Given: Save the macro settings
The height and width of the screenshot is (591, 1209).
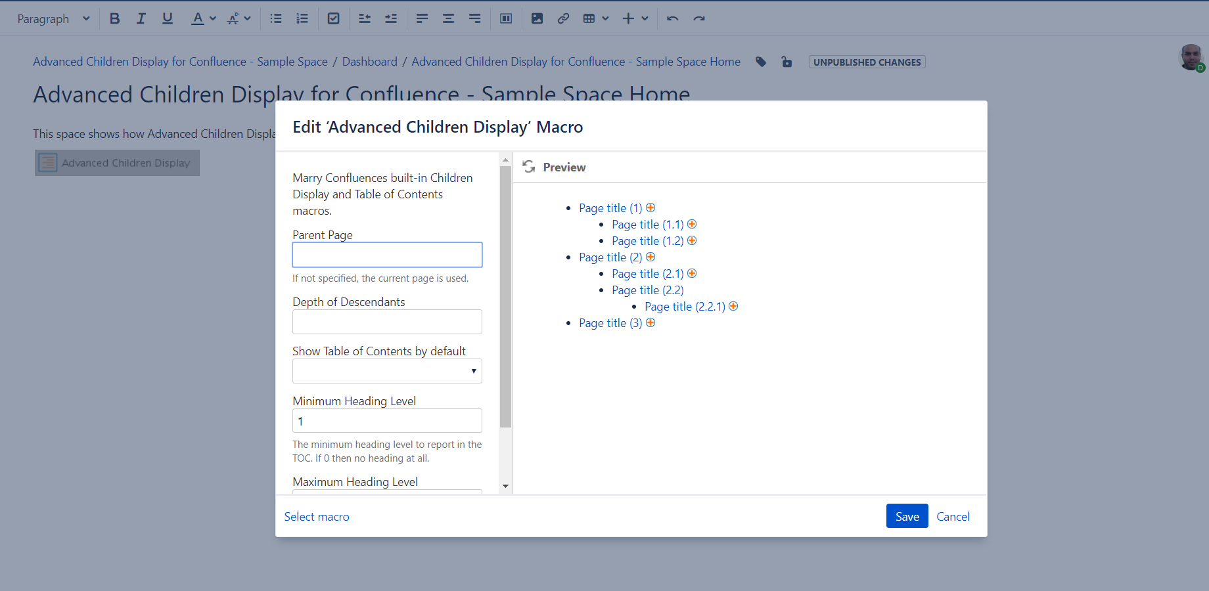Looking at the screenshot, I should 907,516.
